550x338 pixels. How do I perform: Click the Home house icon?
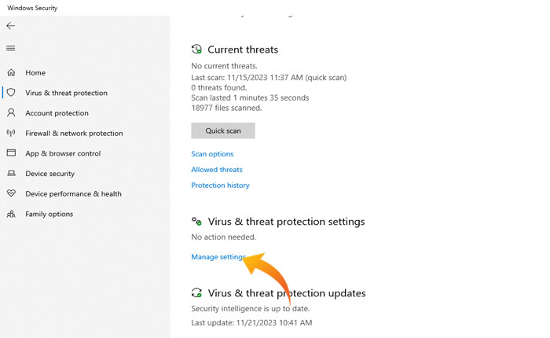11,72
